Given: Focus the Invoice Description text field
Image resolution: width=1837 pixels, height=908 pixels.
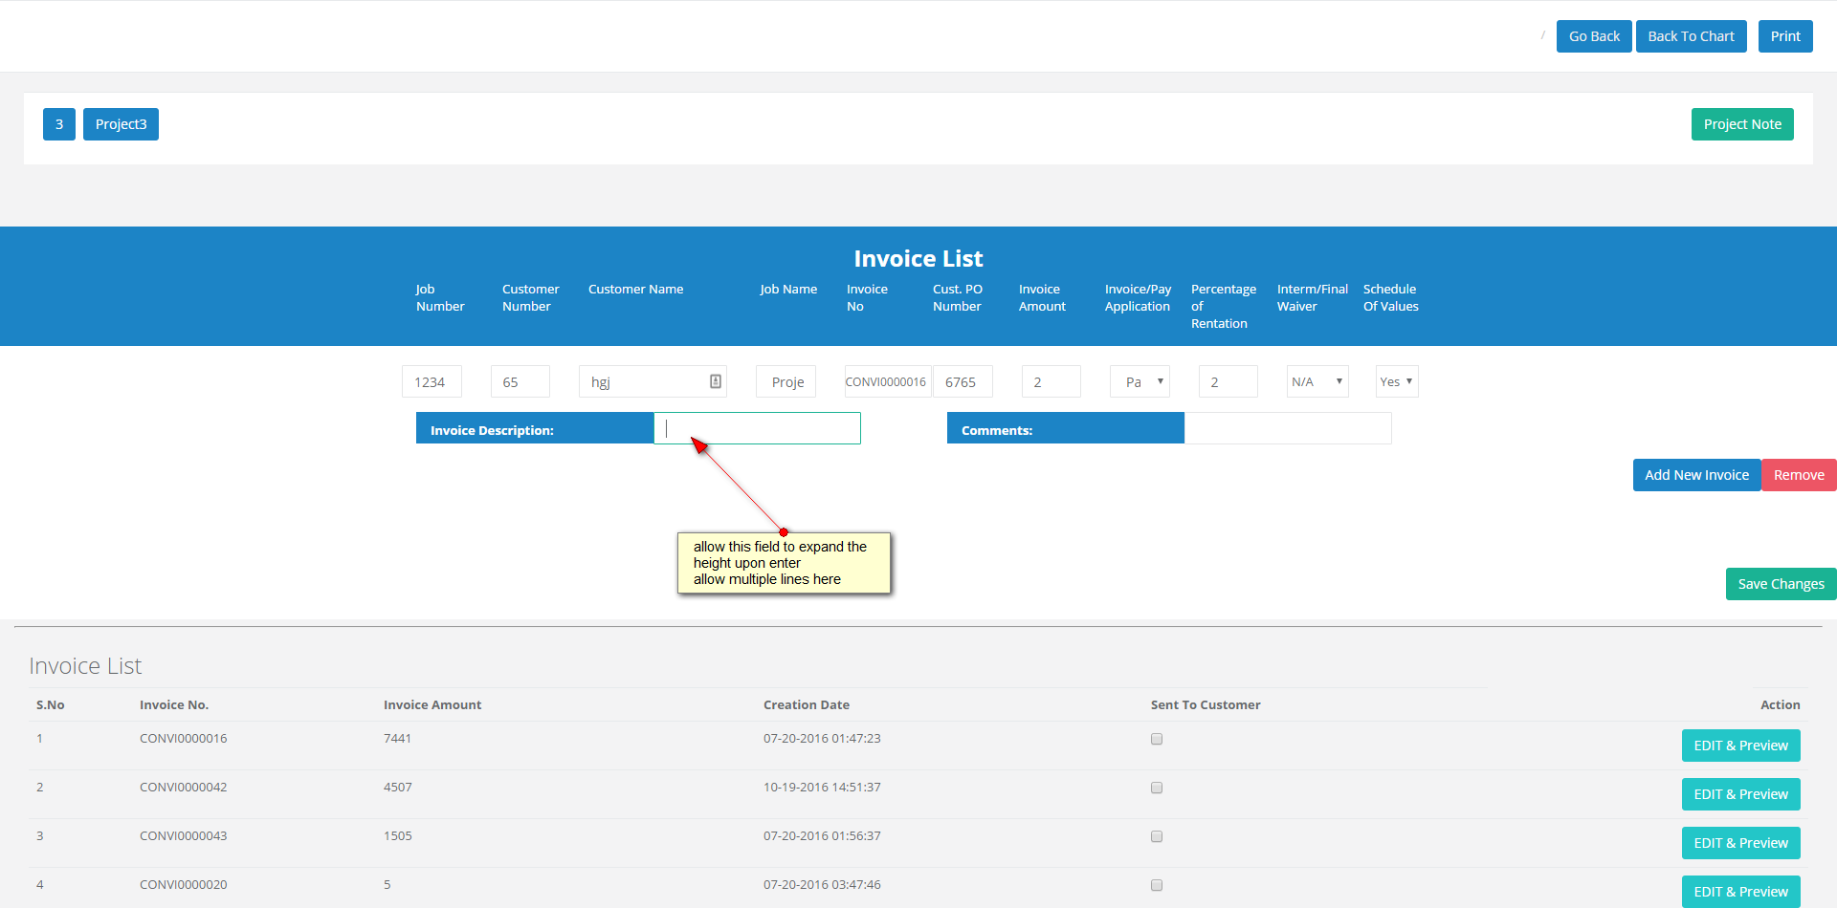Looking at the screenshot, I should click(x=757, y=428).
